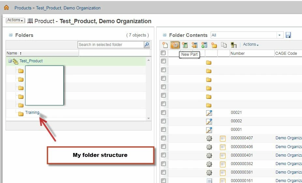Click the Copy pages toolbar icon
Image resolution: width=302 pixels, height=183 pixels.
224,45
